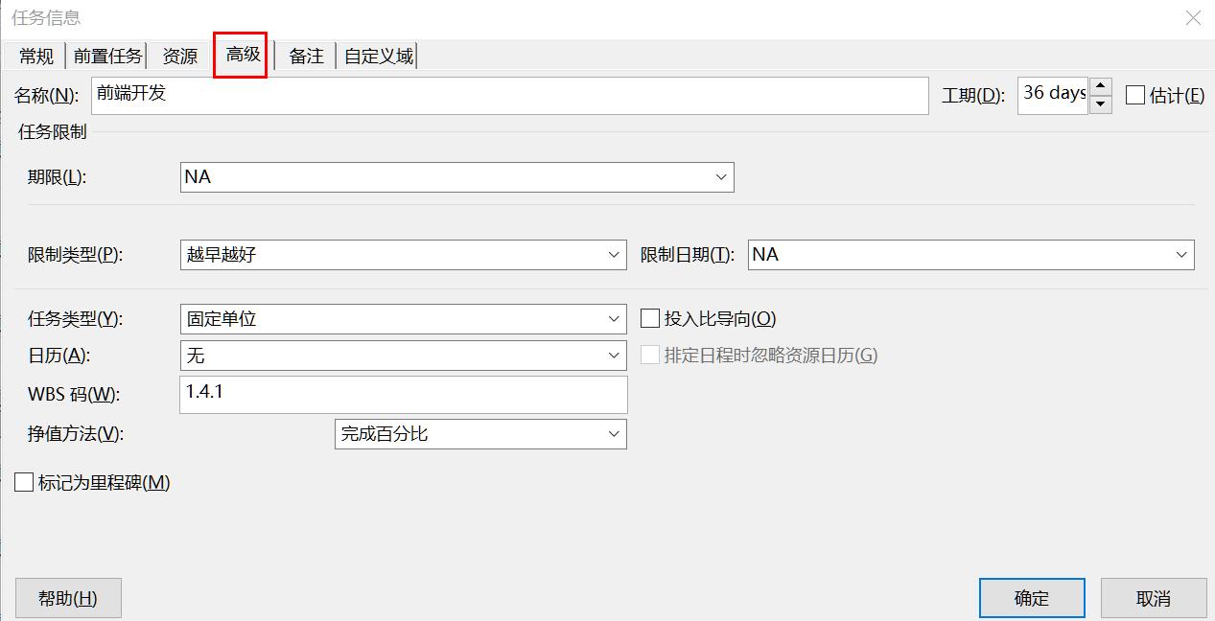Select the 高级 tab

click(x=240, y=55)
